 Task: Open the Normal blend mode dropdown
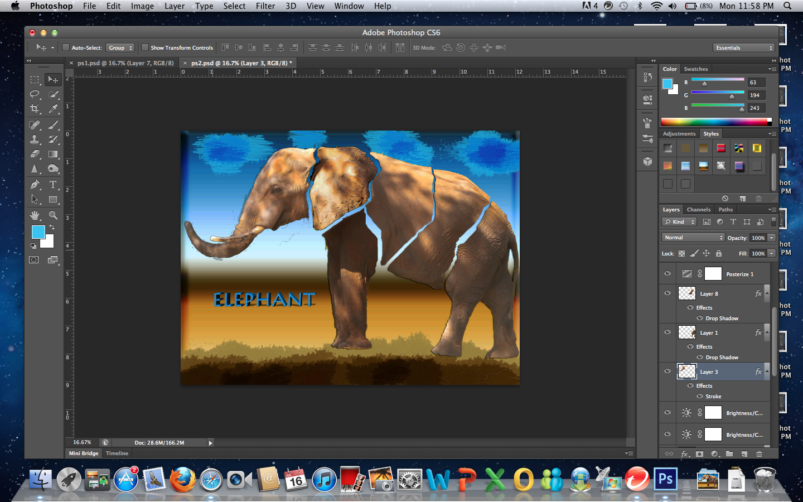[693, 238]
